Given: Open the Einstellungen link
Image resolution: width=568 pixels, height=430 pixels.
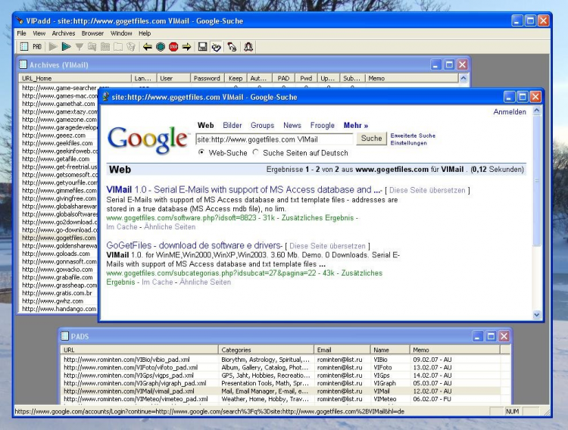Looking at the screenshot, I should coord(408,143).
